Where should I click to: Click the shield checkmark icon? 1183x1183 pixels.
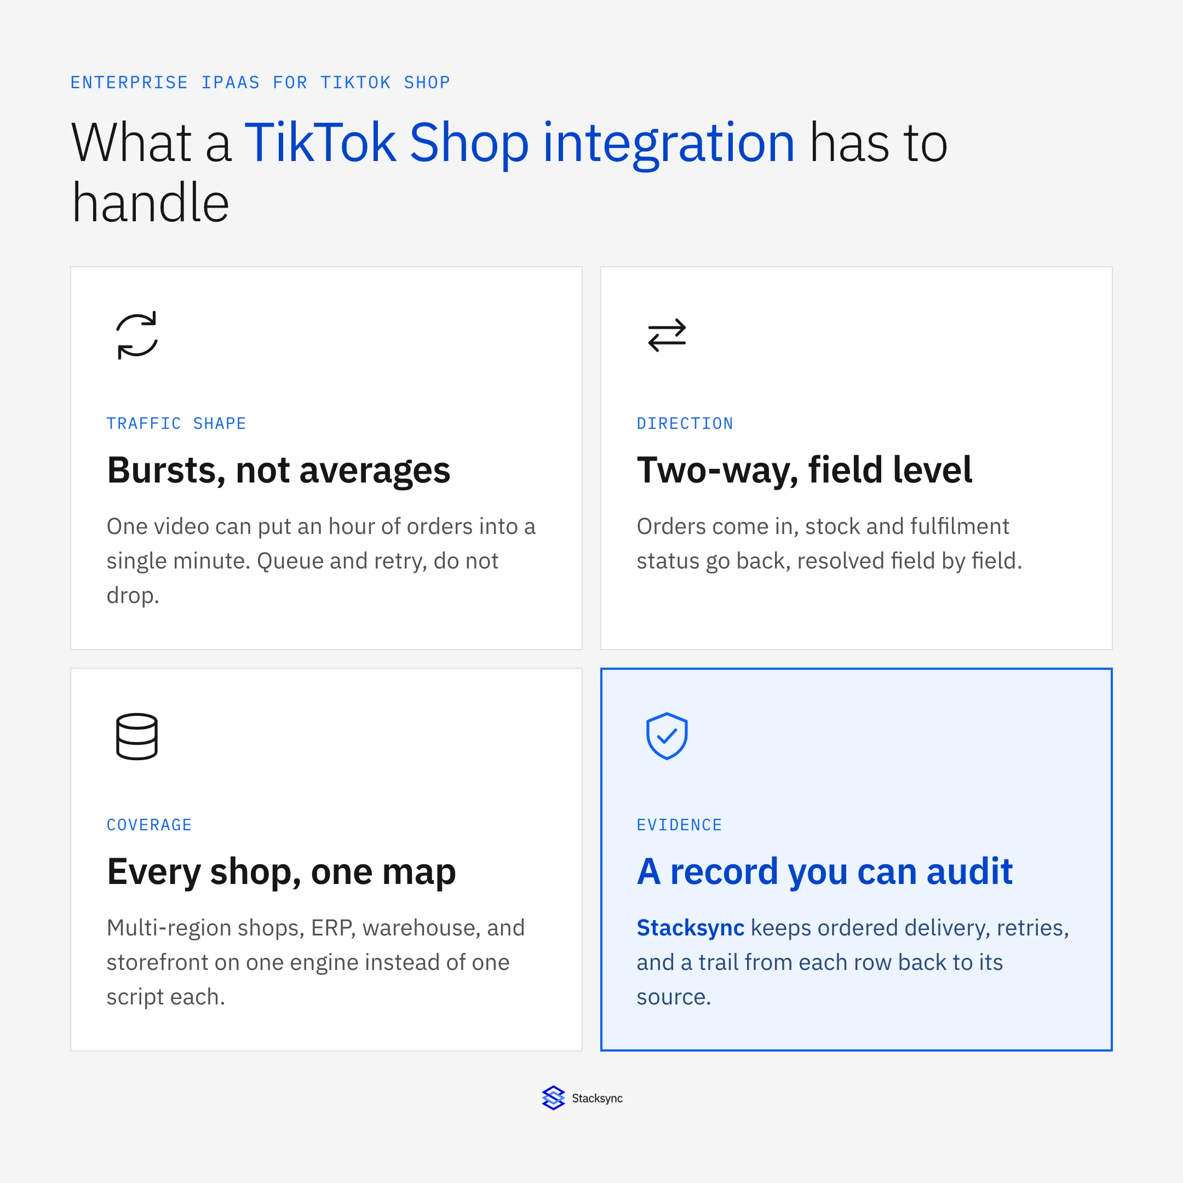(667, 736)
